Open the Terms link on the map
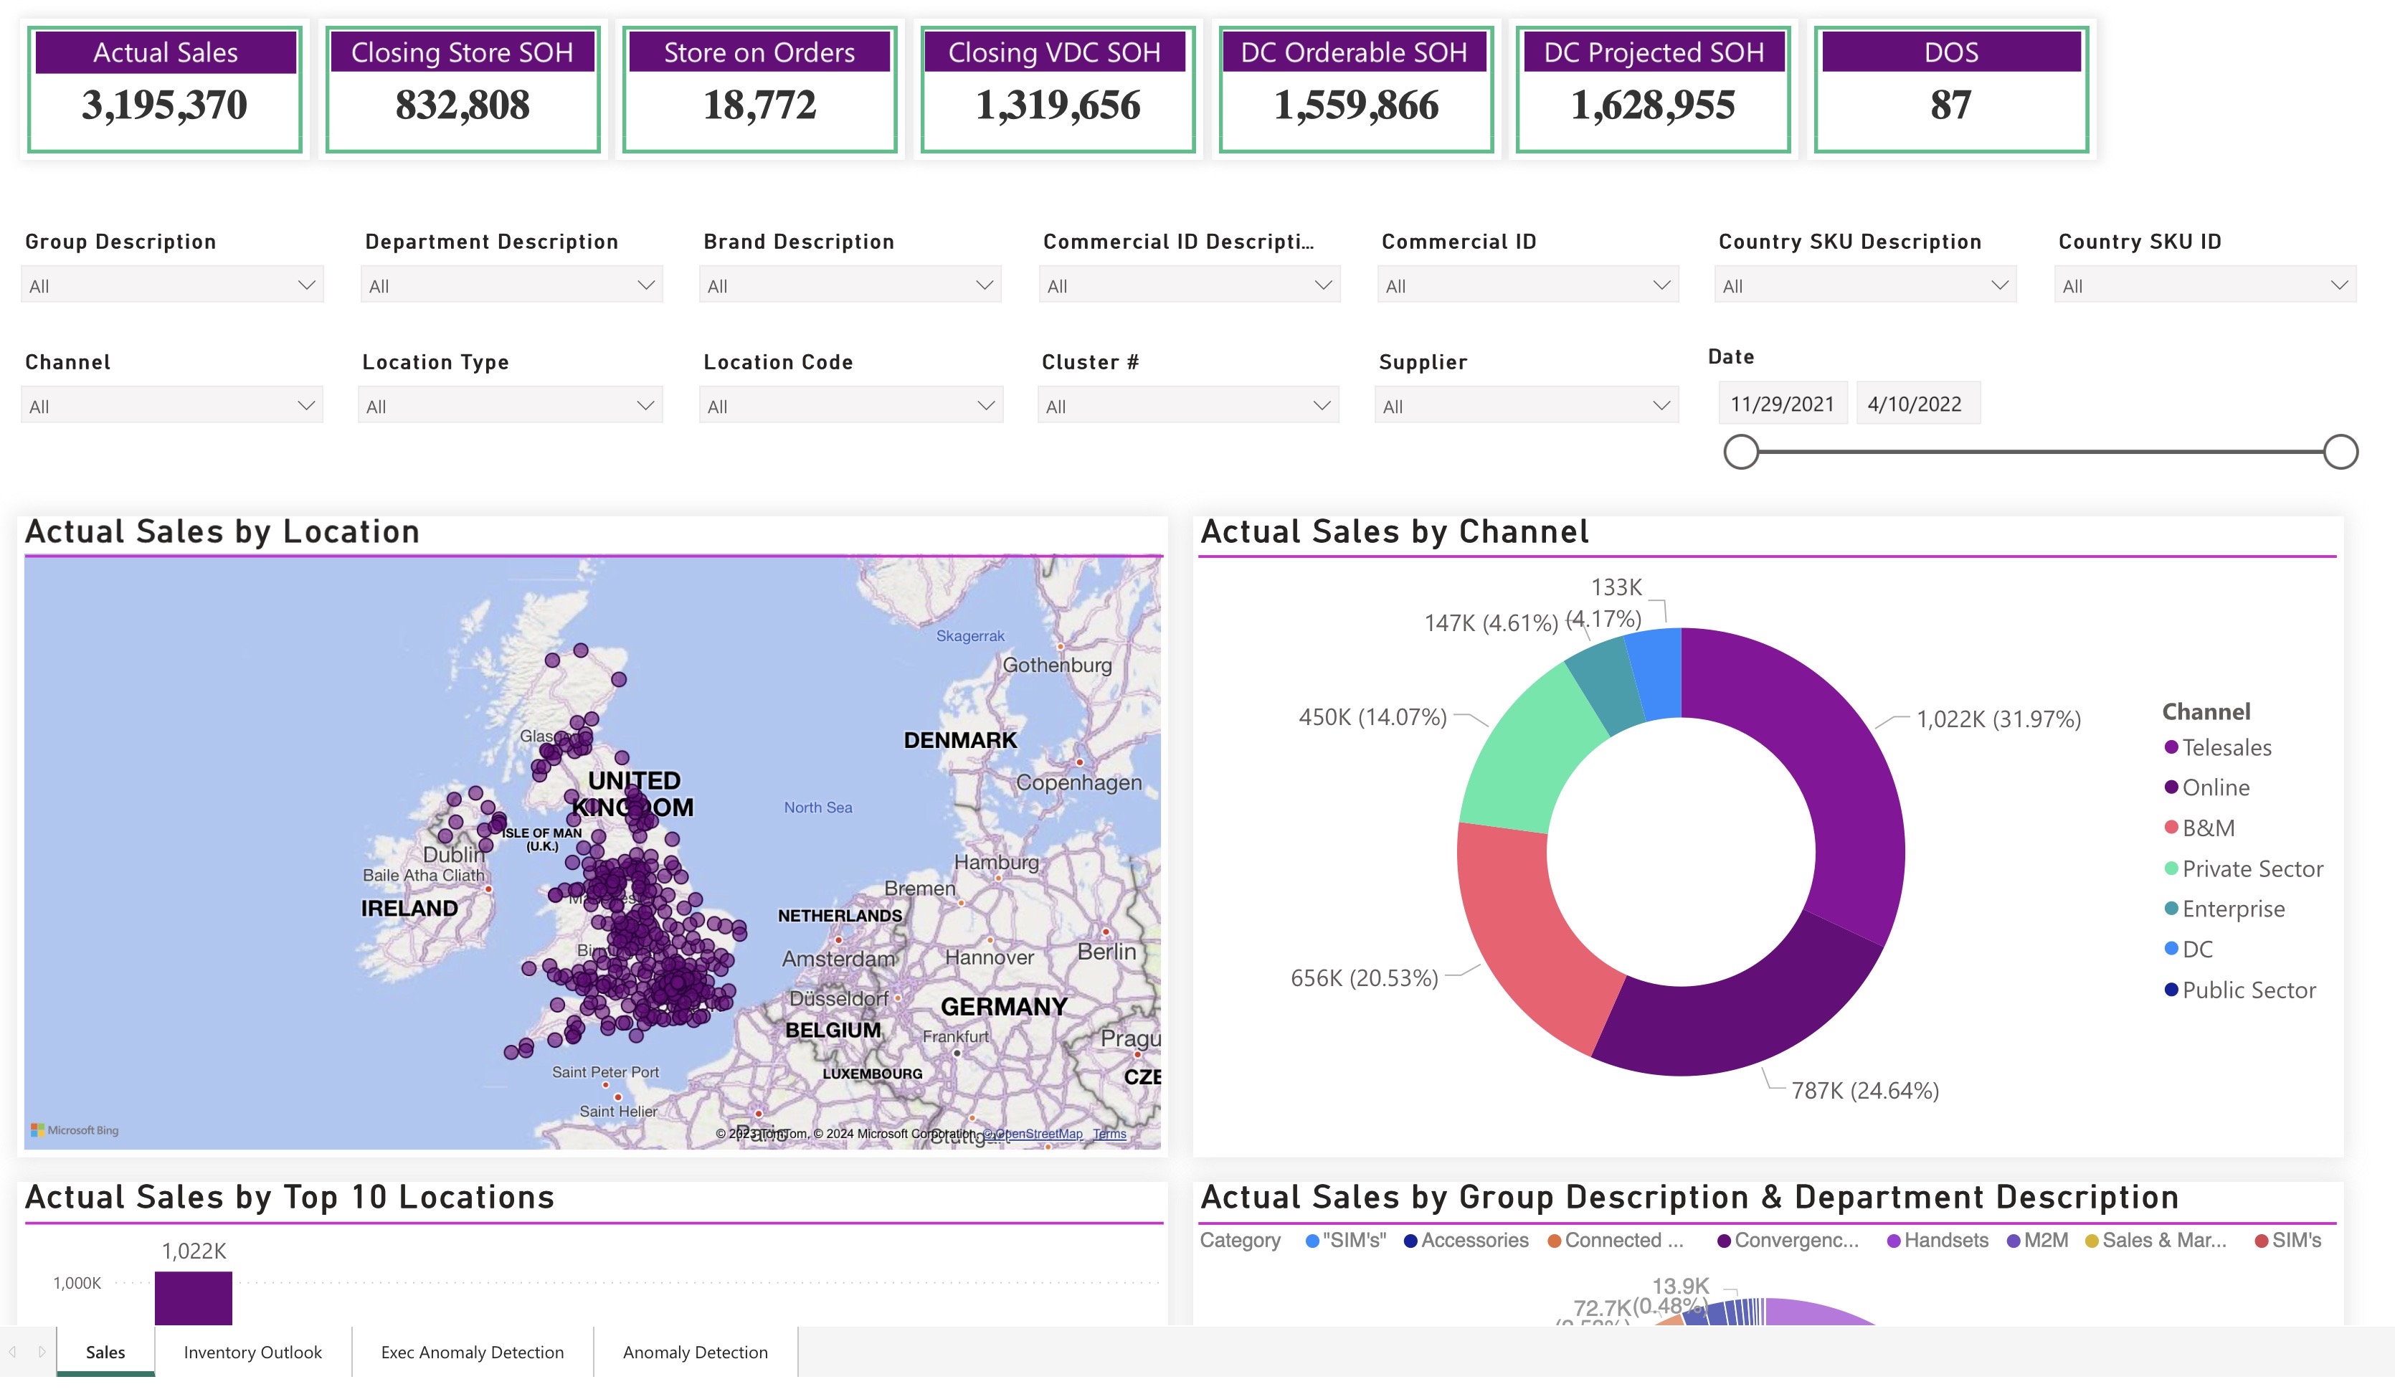 pos(1109,1134)
